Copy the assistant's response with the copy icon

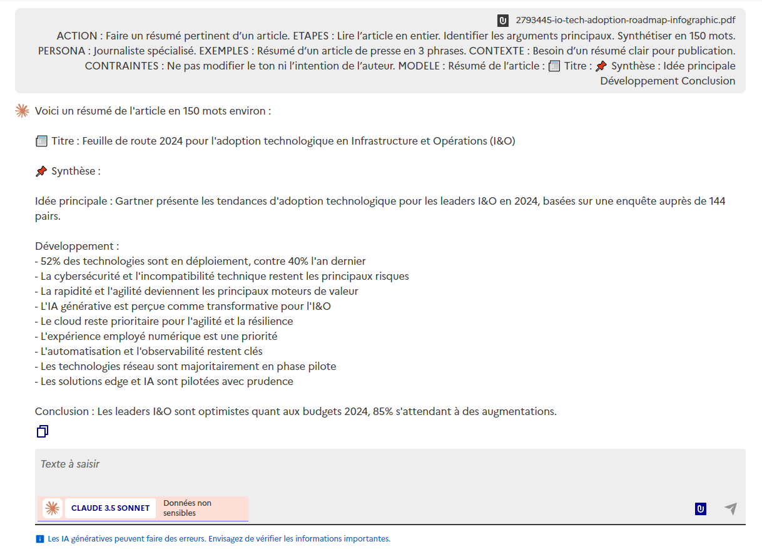43,431
